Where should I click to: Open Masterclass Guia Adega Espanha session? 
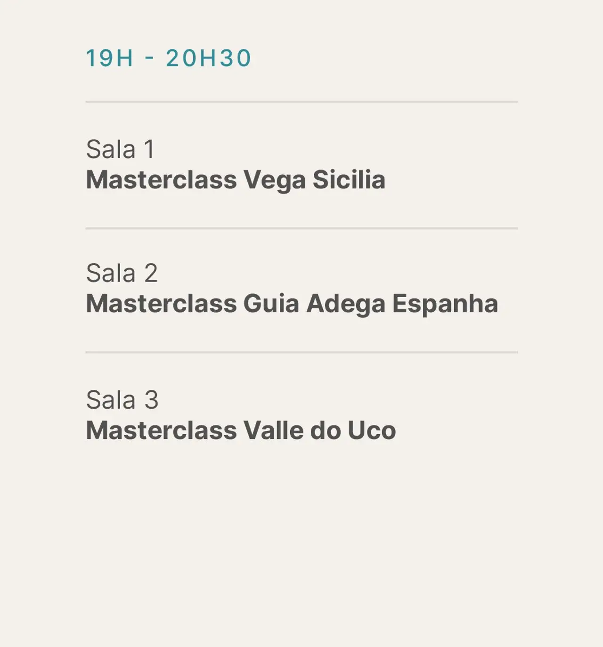[x=292, y=304]
